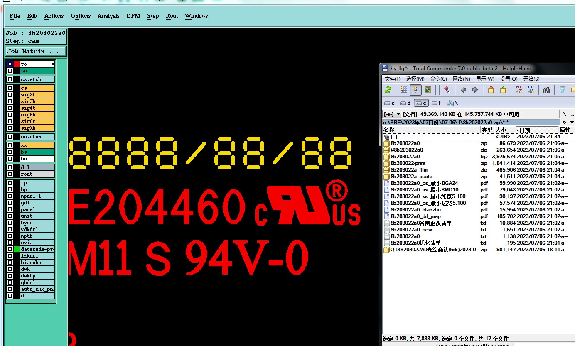
Task: Switch to brief list view icon
Action: click(x=404, y=90)
